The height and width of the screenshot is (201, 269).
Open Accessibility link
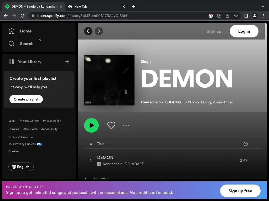49,129
